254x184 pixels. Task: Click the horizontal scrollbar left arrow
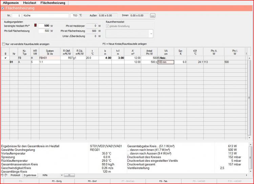[62, 175]
